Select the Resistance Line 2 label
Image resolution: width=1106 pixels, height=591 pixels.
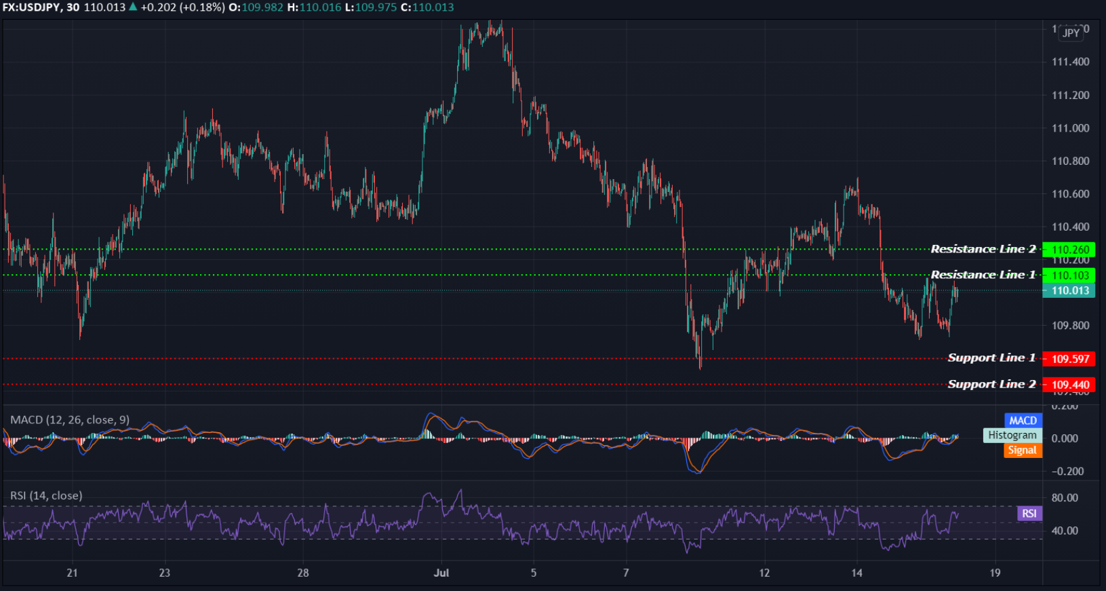point(983,249)
